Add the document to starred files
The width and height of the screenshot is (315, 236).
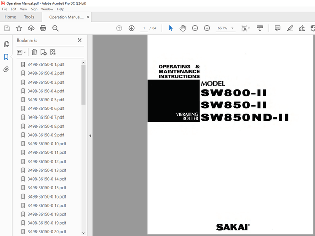[x=19, y=28]
